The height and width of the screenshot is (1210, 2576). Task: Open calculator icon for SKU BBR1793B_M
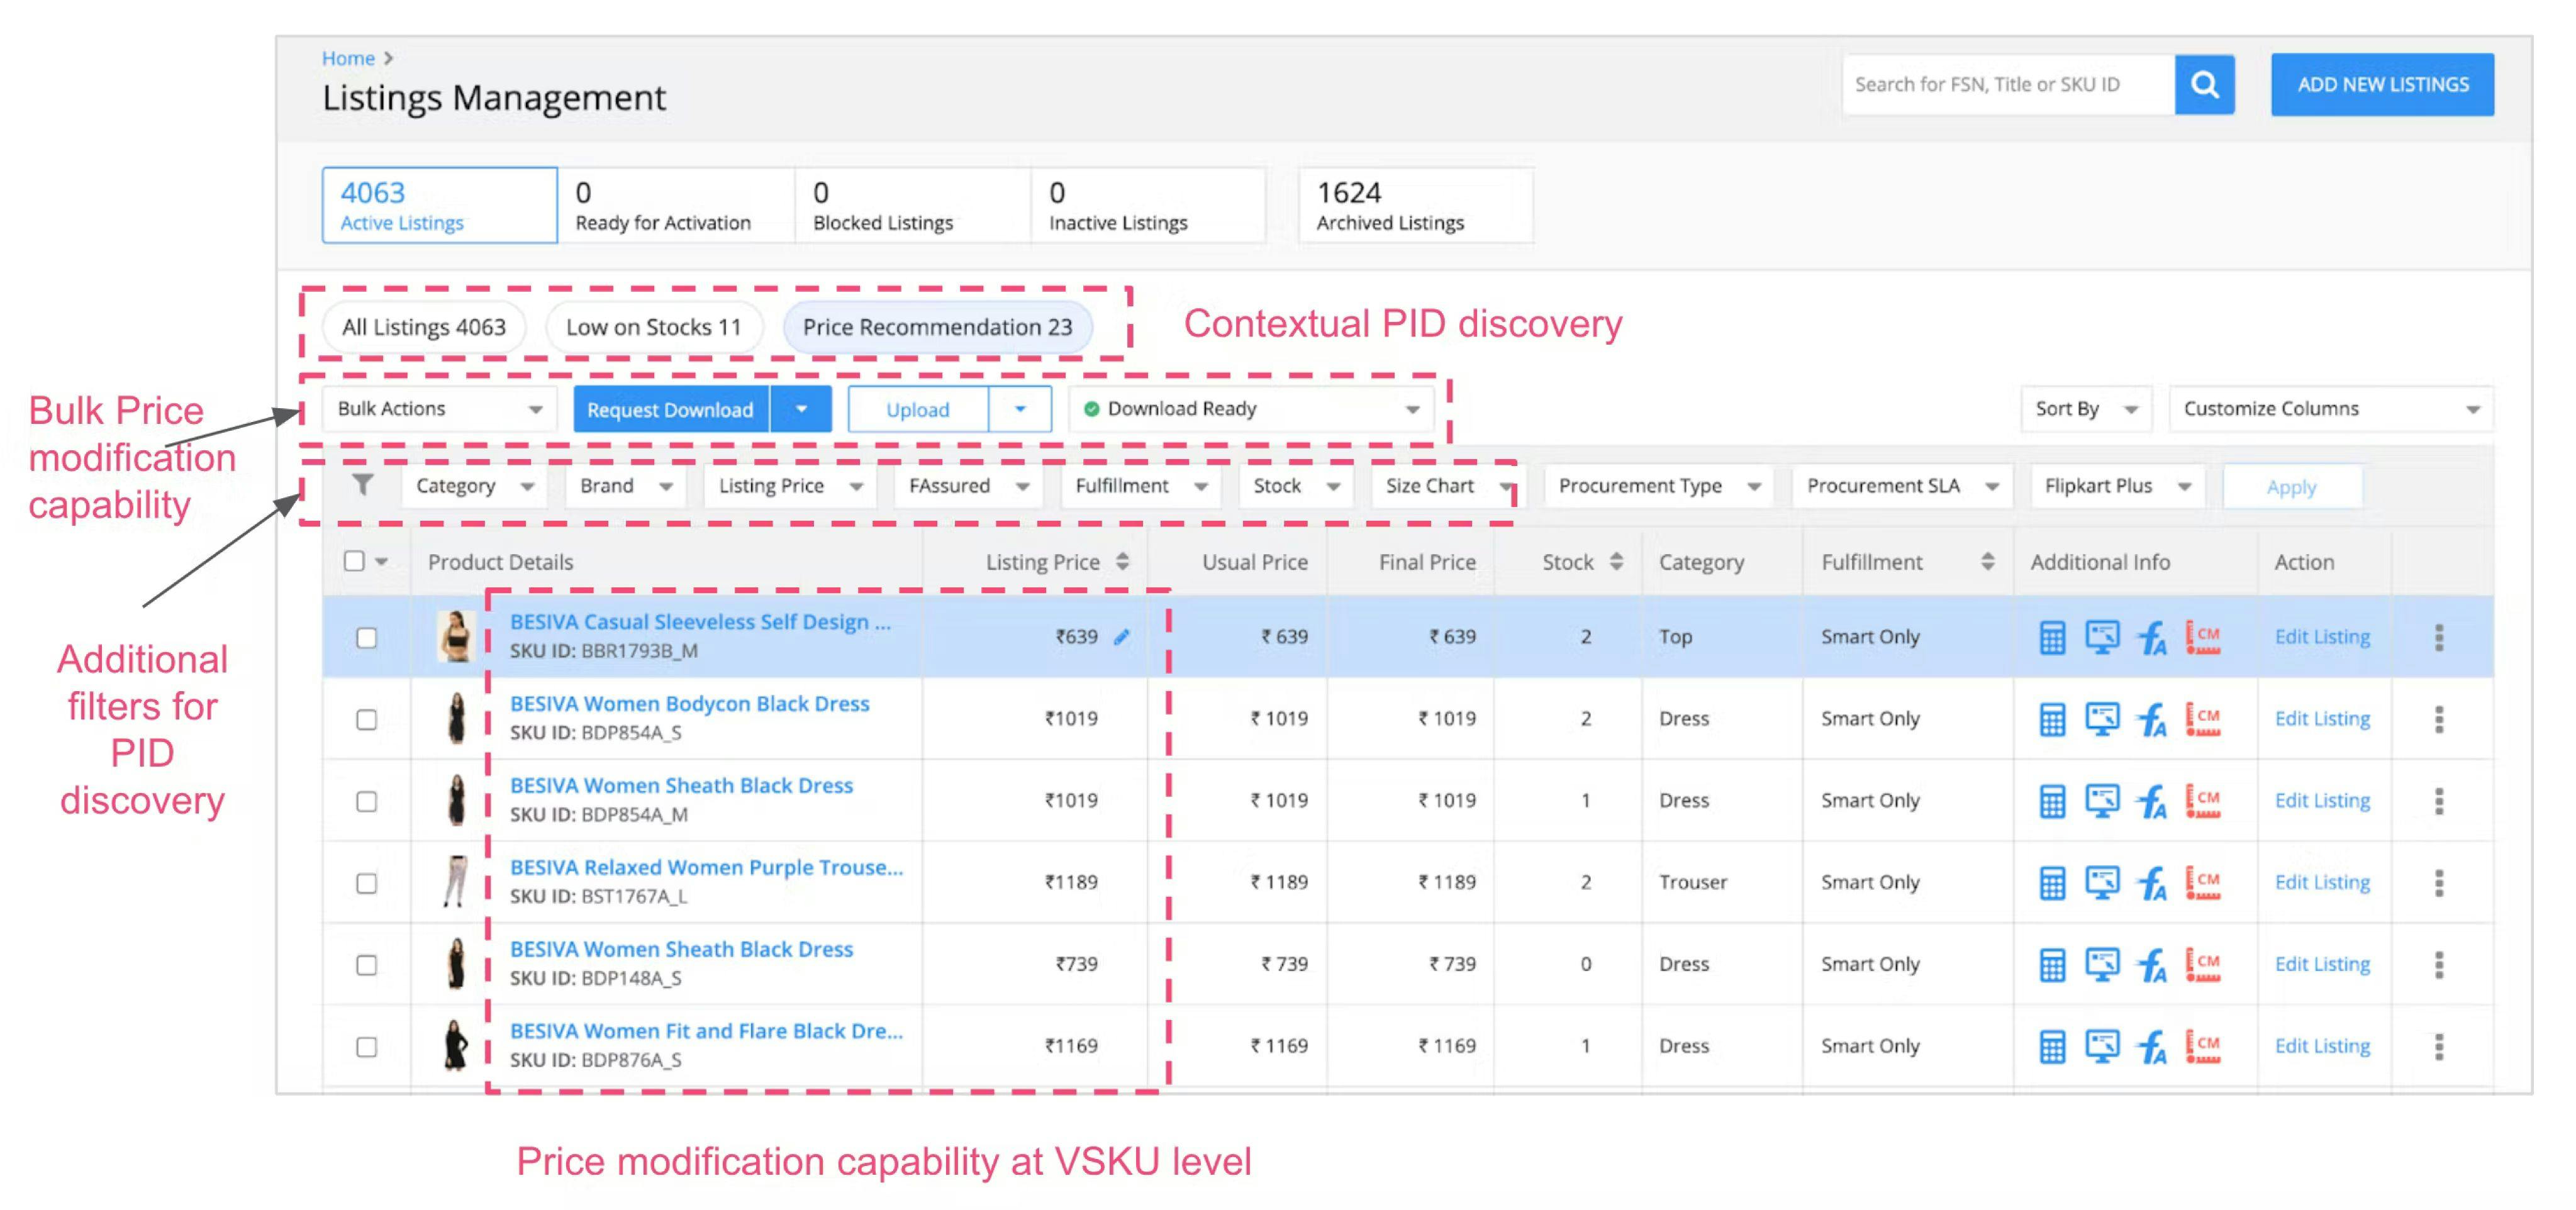2052,637
